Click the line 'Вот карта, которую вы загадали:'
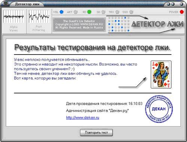187x142 pixels. coord(45,78)
